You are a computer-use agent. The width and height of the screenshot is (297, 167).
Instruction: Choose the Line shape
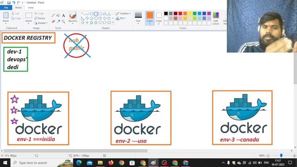(x=83, y=14)
